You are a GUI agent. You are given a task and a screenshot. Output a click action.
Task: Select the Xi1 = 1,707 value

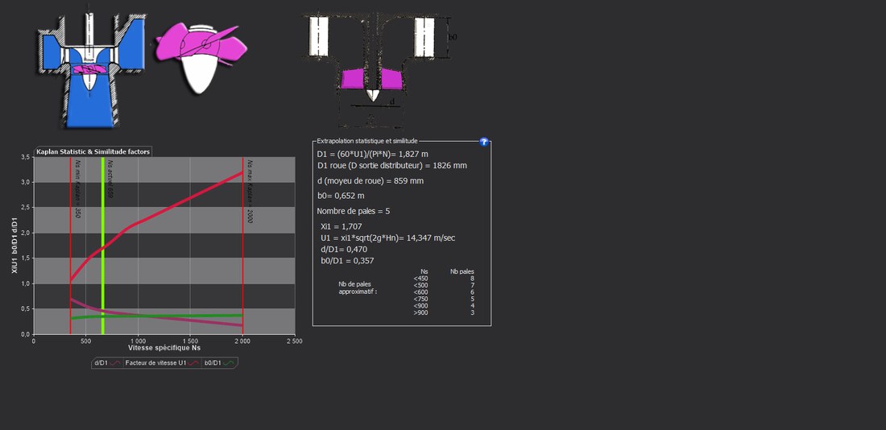pyautogui.click(x=342, y=226)
